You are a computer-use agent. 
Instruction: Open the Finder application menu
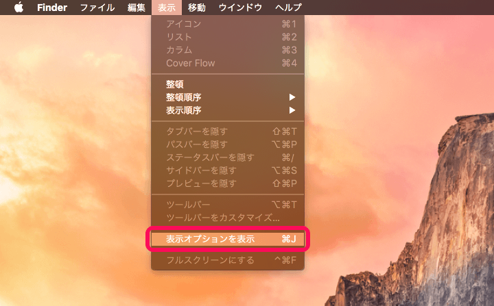(x=52, y=8)
